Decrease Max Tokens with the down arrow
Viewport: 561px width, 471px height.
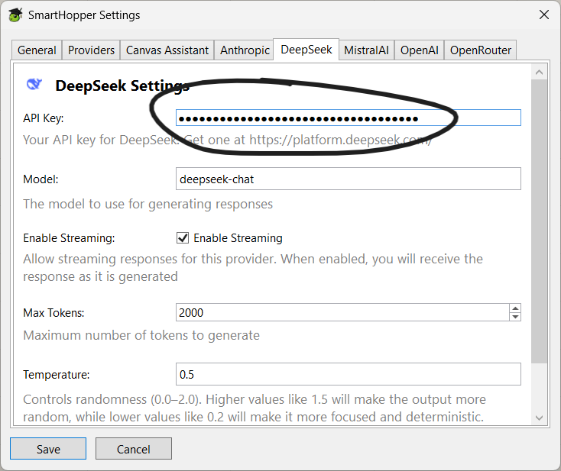coord(515,317)
